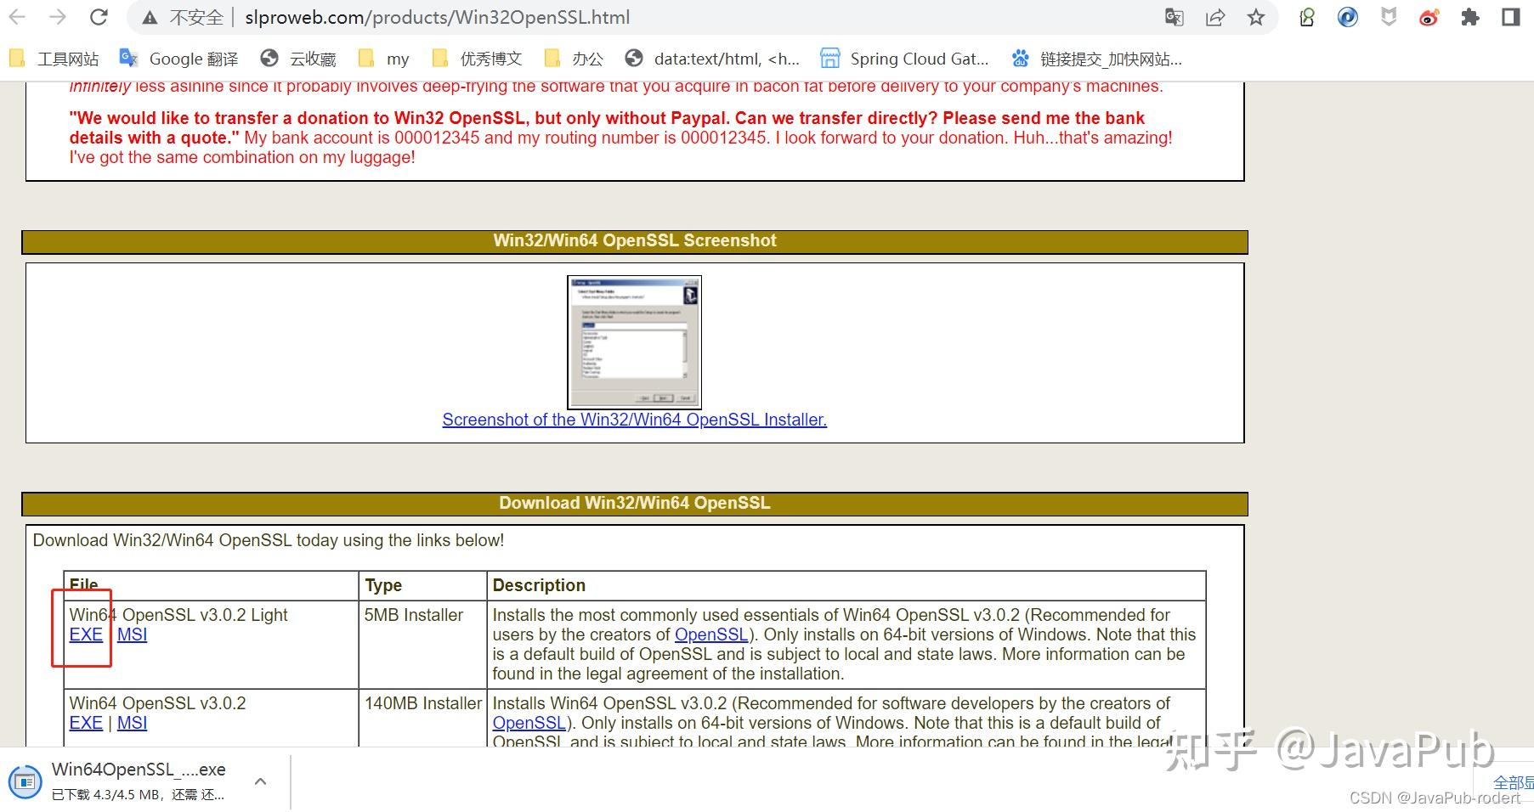Open the "办公" bookmarks folder
The height and width of the screenshot is (812, 1534).
point(585,58)
